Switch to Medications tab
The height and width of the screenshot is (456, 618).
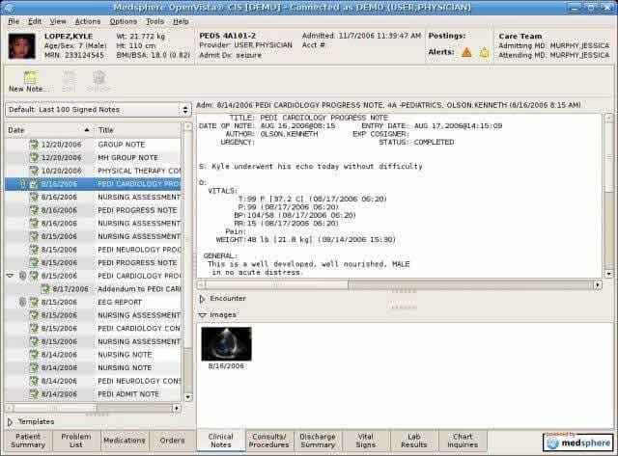click(125, 441)
